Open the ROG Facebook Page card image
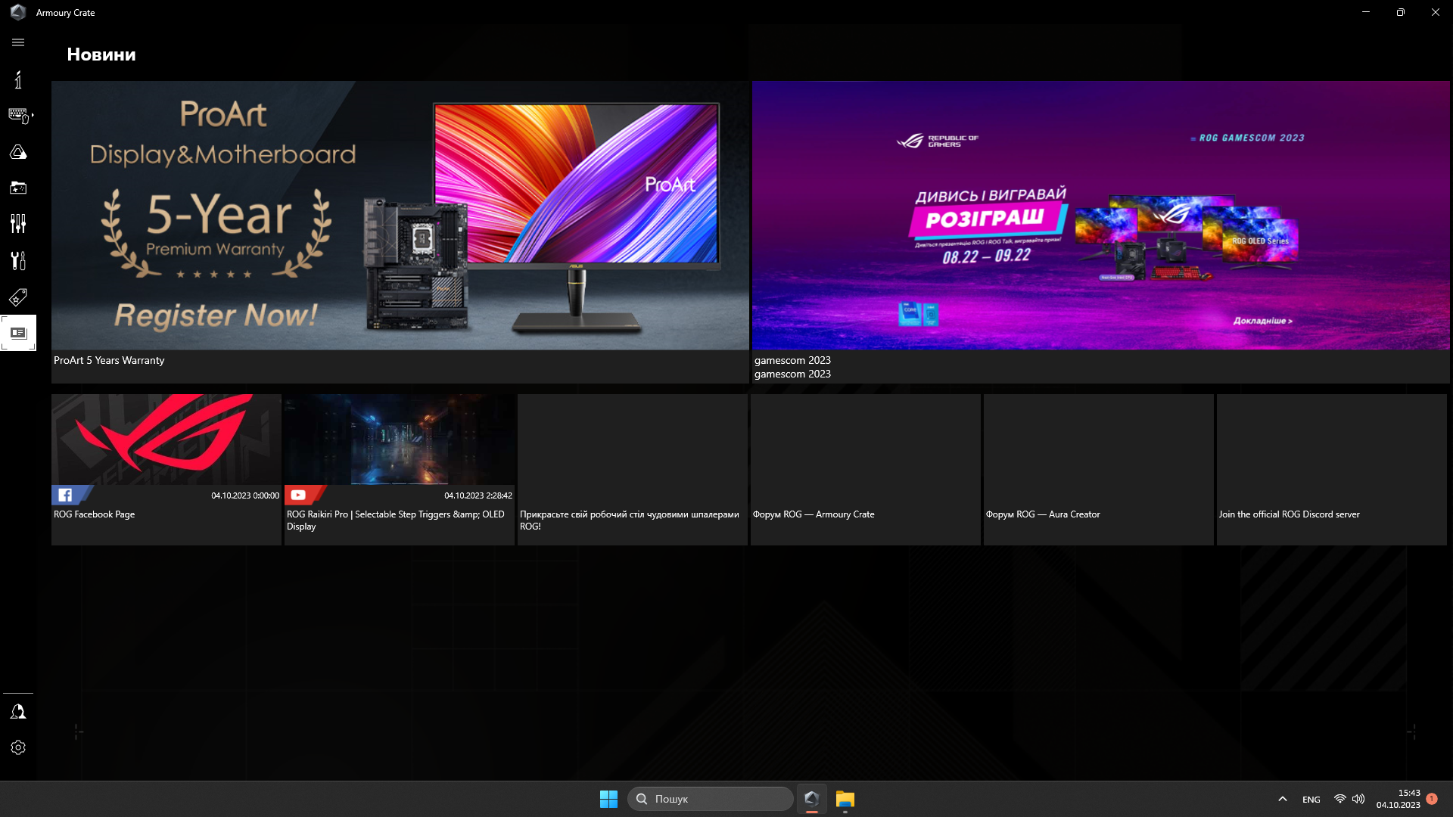 pos(166,440)
